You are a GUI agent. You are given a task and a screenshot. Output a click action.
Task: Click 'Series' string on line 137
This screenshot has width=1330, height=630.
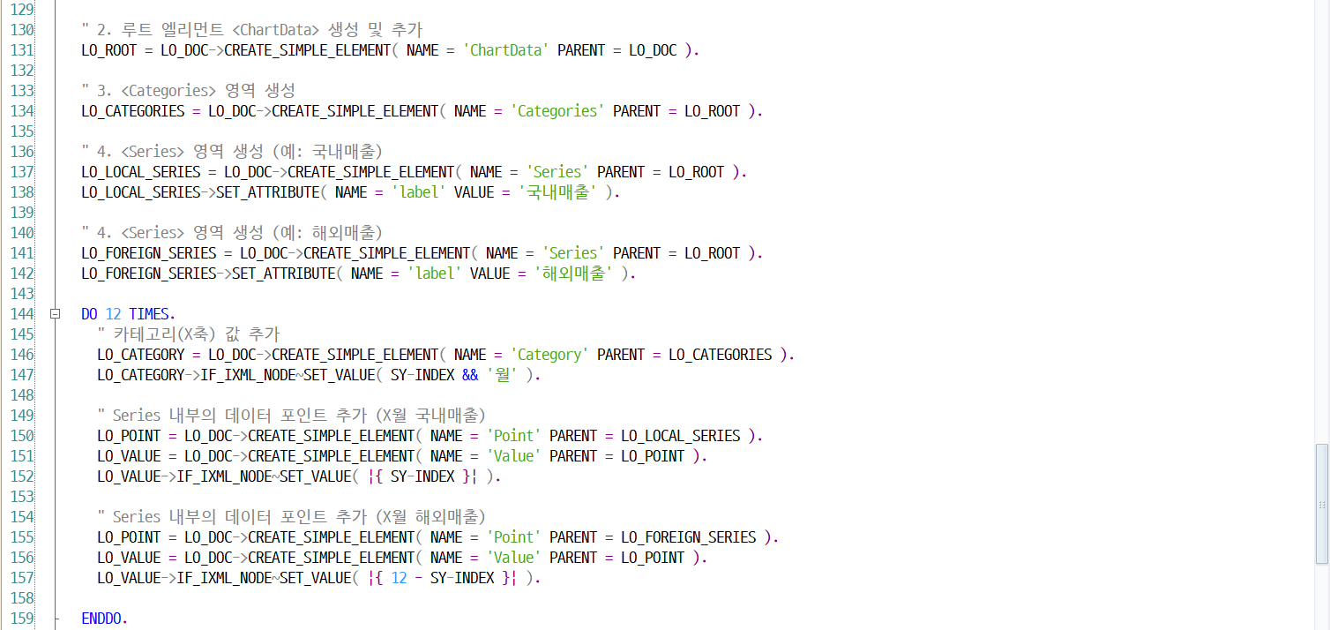[557, 172]
